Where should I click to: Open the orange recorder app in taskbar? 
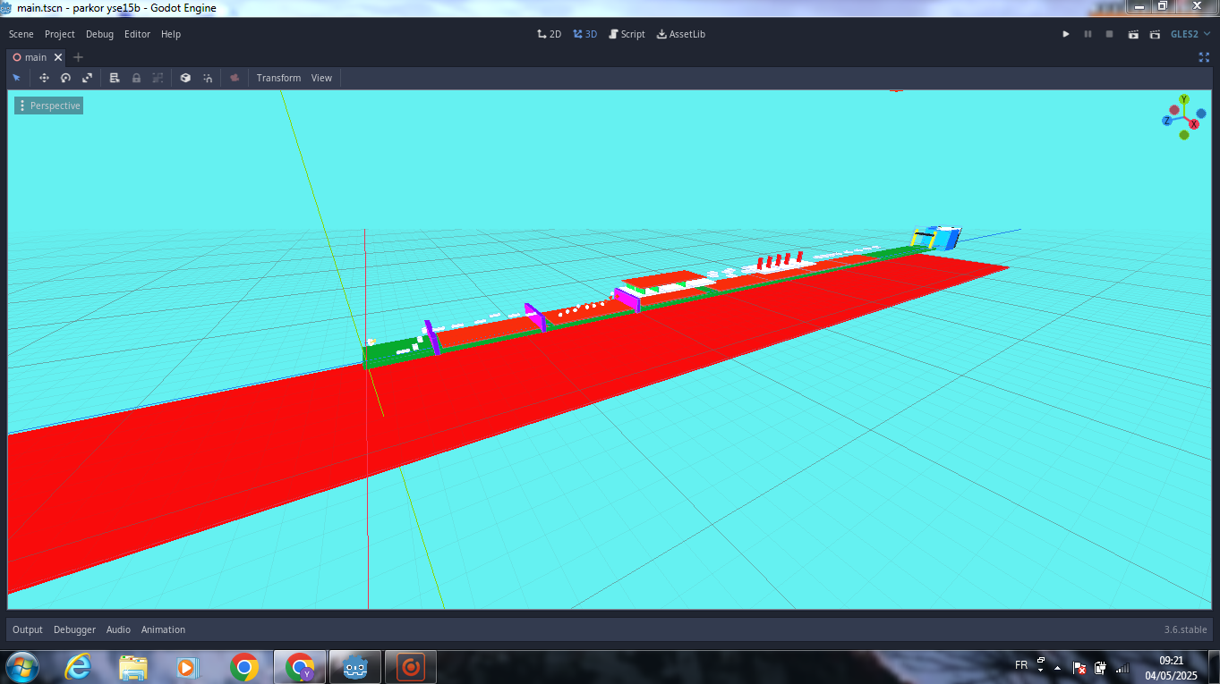[x=411, y=667]
